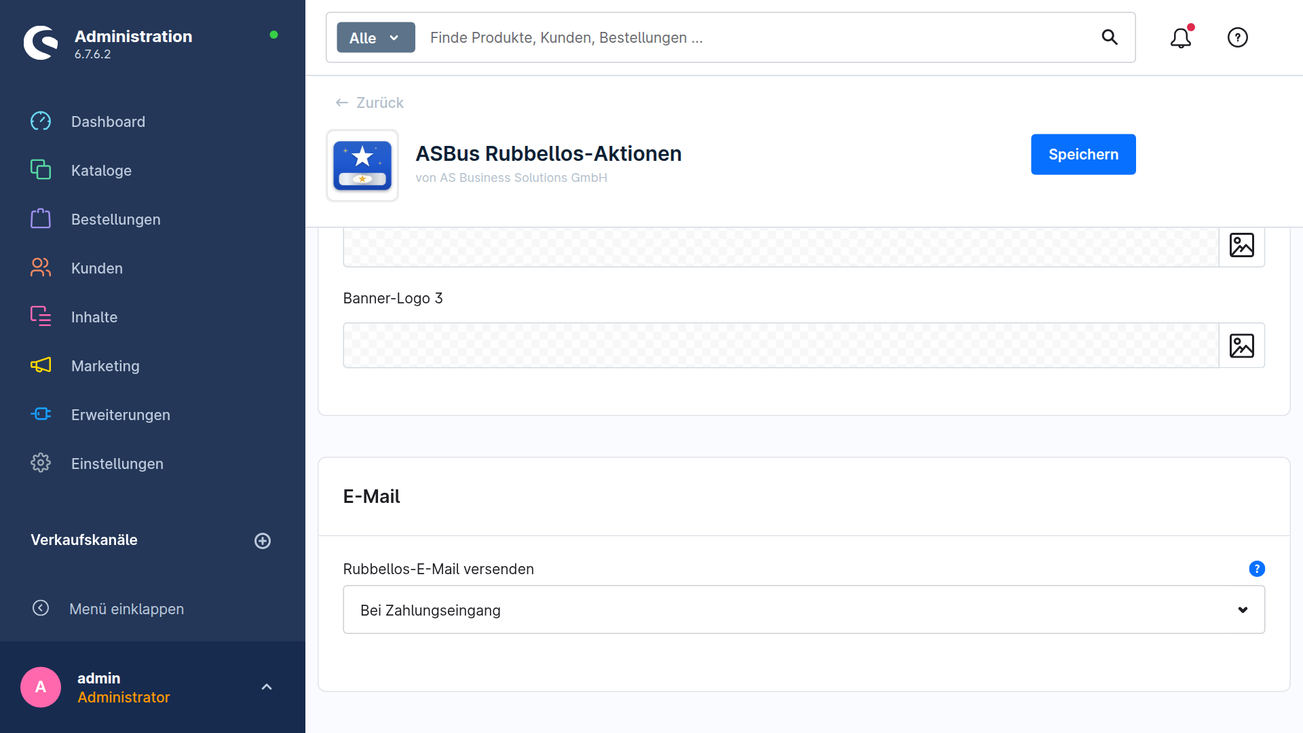Viewport: 1303px width, 733px height.
Task: Open the Bei Zahlungseingang dropdown
Action: coord(804,609)
